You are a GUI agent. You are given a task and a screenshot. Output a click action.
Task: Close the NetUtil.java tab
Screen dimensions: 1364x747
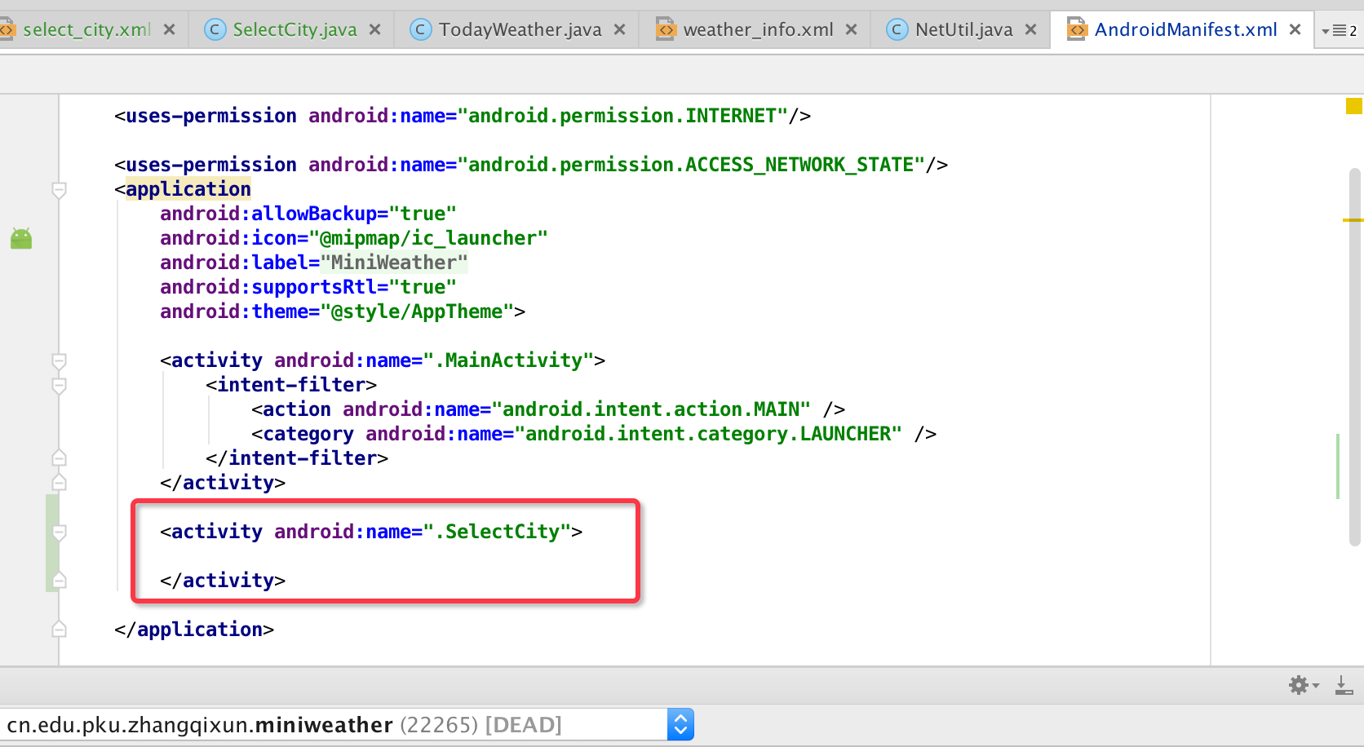coord(1031,30)
